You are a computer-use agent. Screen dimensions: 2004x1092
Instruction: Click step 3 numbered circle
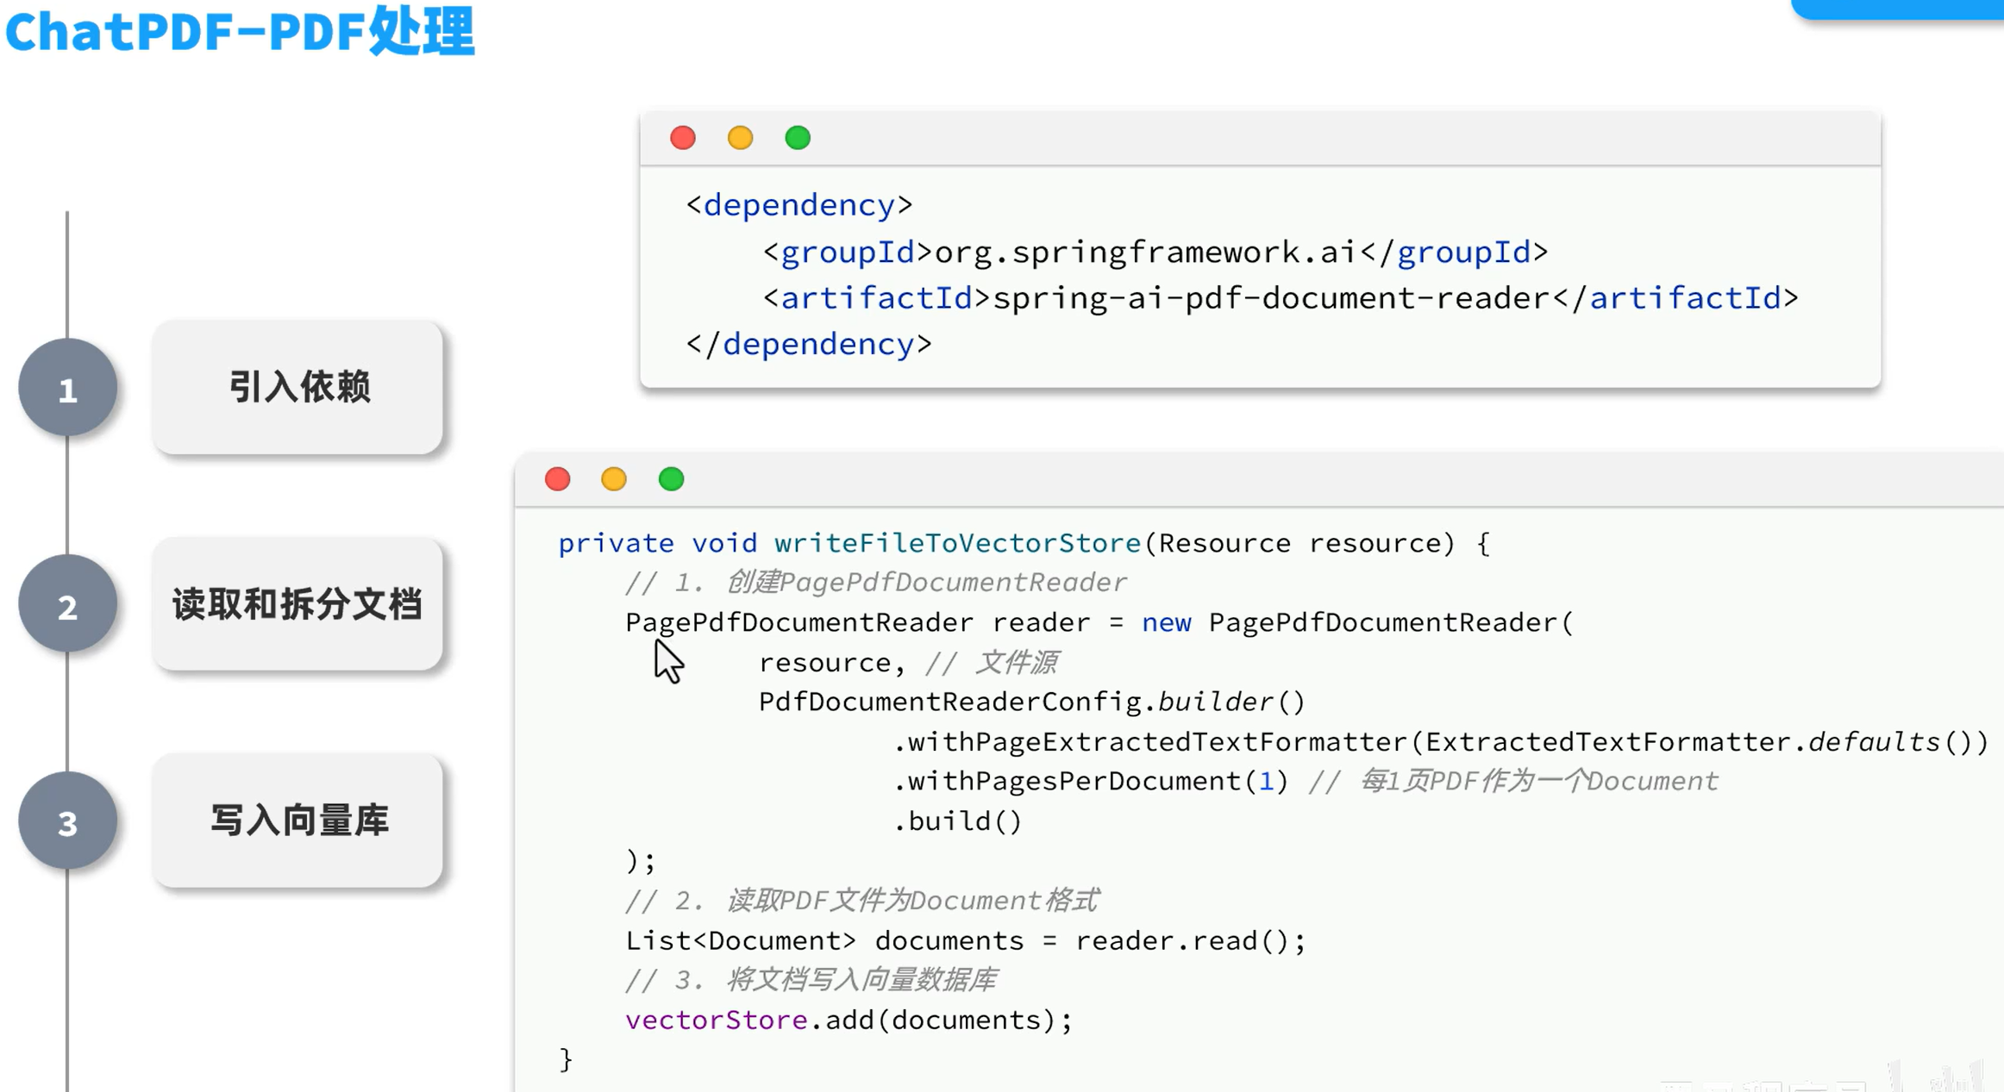[67, 821]
